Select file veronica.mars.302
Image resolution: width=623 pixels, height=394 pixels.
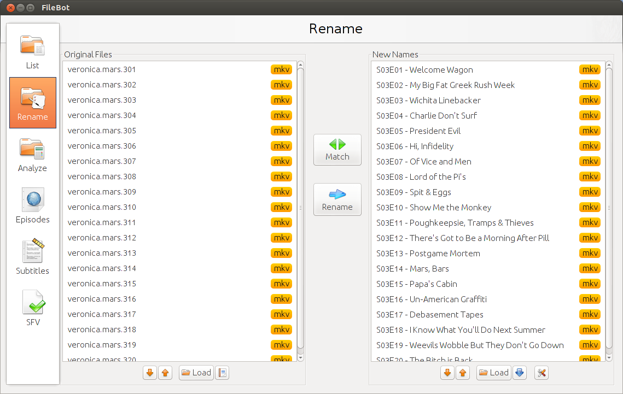point(179,85)
